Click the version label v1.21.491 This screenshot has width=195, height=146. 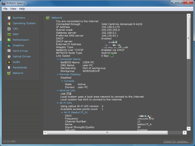coord(9,141)
